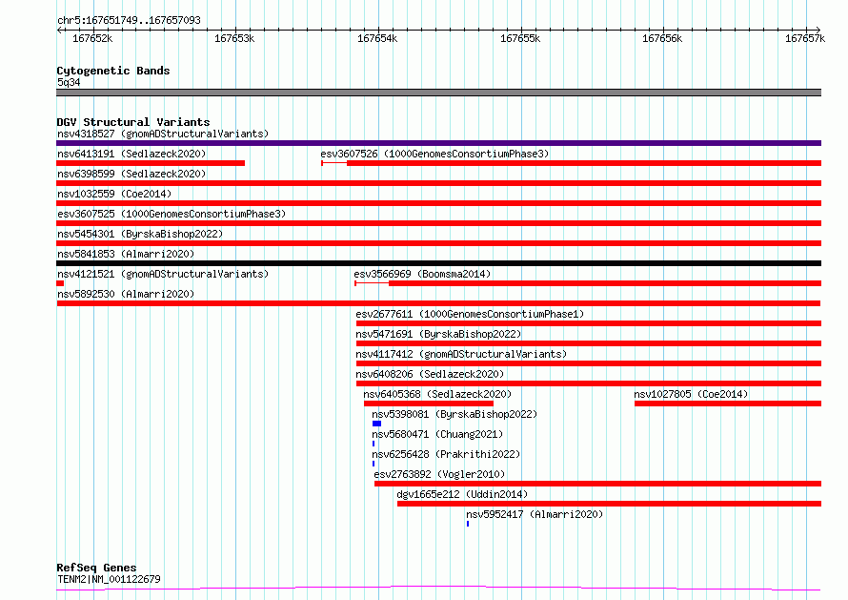Image resolution: width=848 pixels, height=600 pixels.
Task: Click the esv3566969 (Boomsma2014) label
Action: click(x=422, y=274)
